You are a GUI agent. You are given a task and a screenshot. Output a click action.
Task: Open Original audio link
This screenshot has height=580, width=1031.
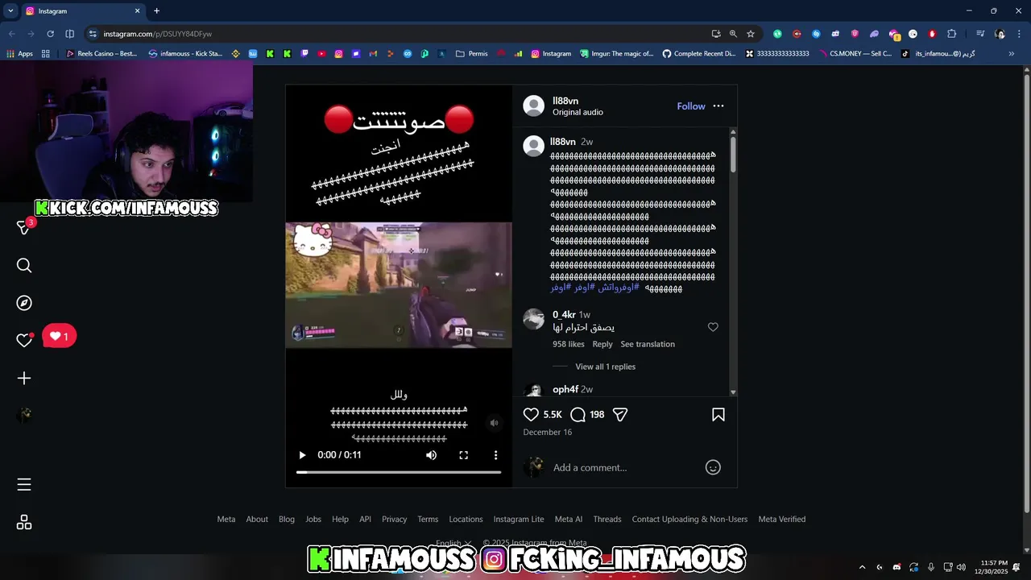[x=578, y=112]
